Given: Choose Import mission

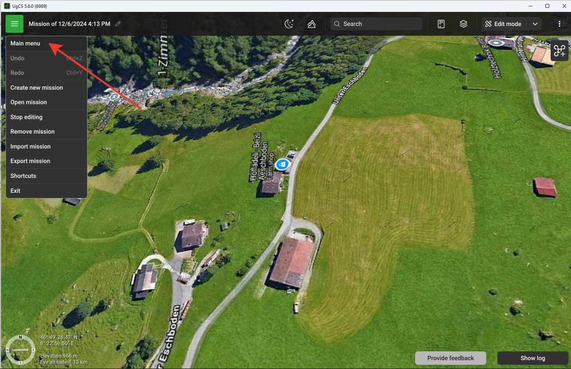Looking at the screenshot, I should point(46,147).
